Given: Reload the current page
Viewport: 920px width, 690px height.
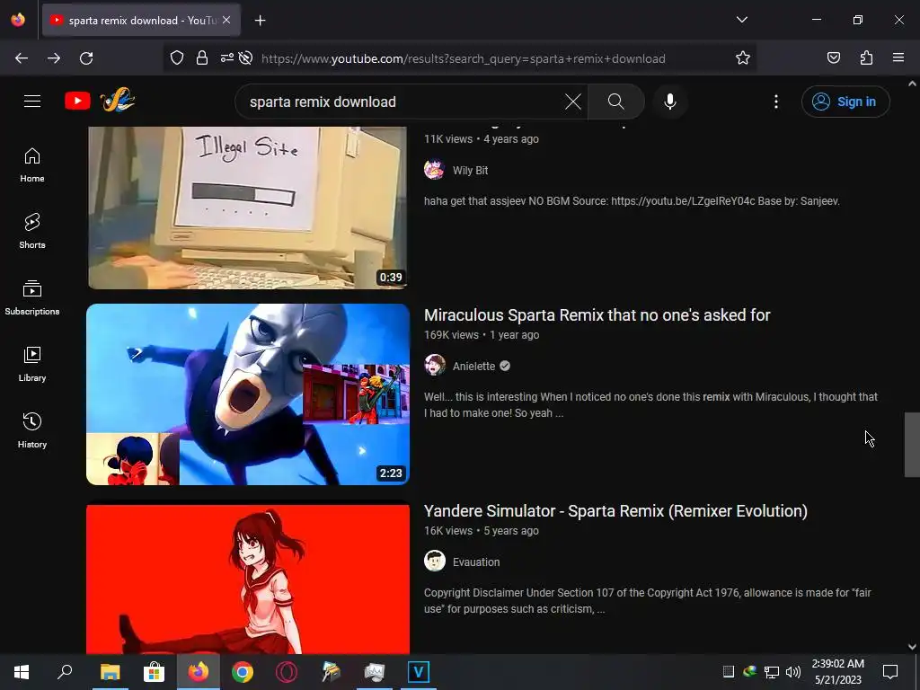Looking at the screenshot, I should pyautogui.click(x=86, y=58).
